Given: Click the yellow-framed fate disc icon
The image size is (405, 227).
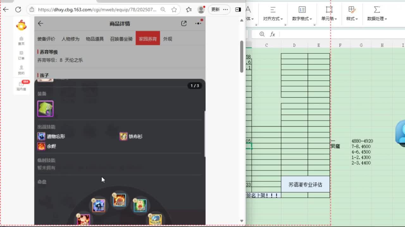Looking at the screenshot, I should click(x=155, y=220).
